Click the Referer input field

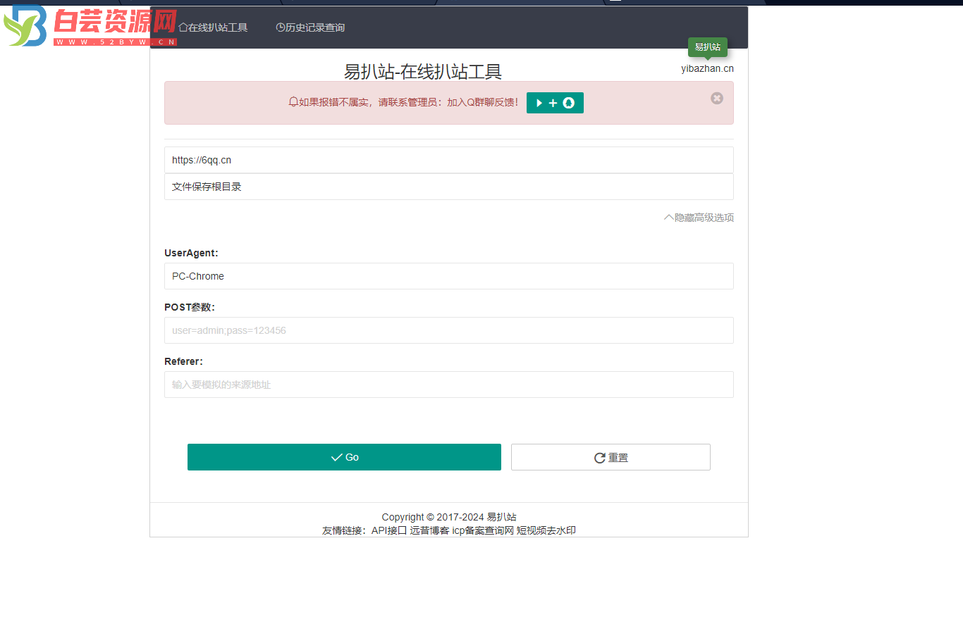(x=449, y=385)
